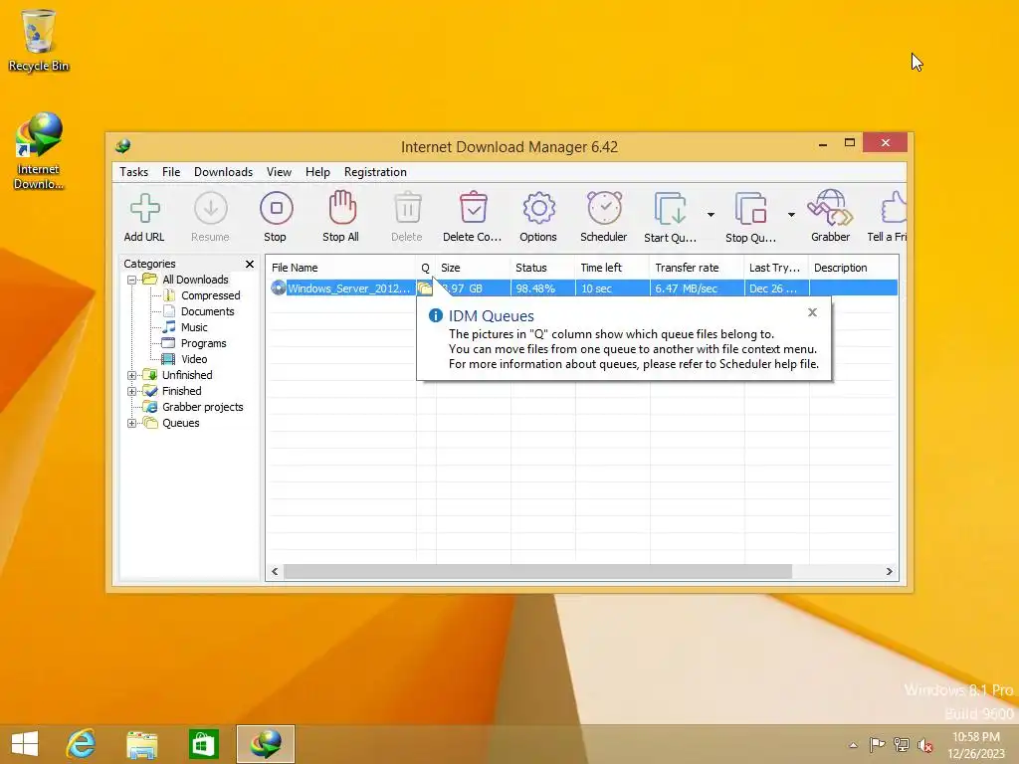Click the IDM taskbar button
Screen dimensions: 1019x764
click(265, 744)
